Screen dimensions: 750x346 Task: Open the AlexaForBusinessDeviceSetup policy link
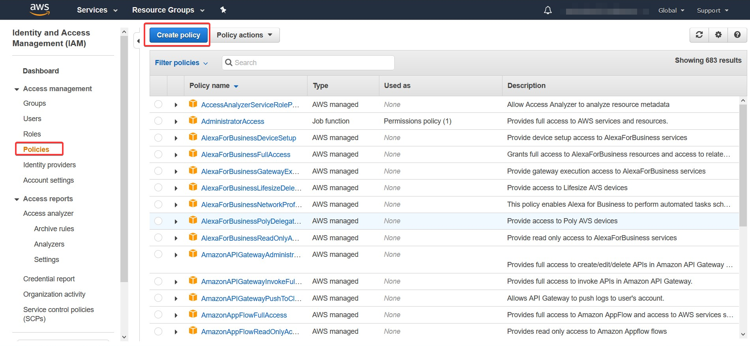(x=249, y=138)
